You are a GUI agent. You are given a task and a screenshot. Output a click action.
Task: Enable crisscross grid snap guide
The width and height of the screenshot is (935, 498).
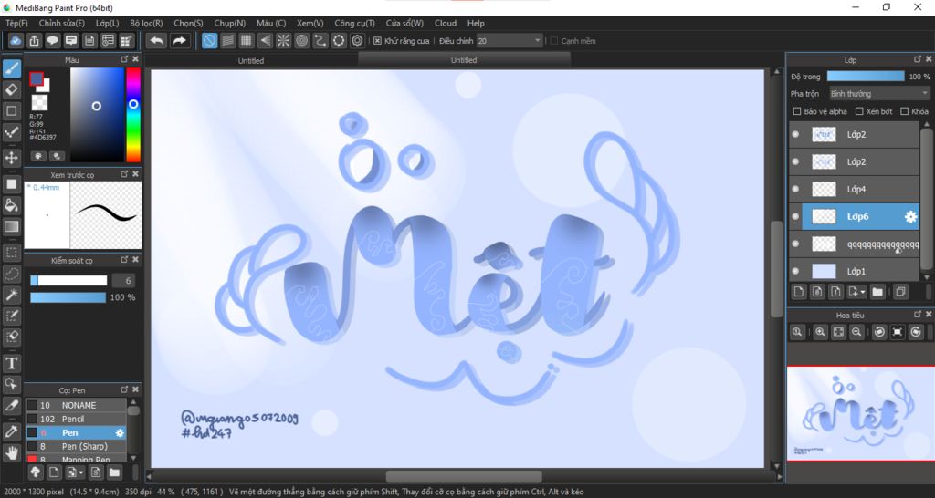click(247, 40)
